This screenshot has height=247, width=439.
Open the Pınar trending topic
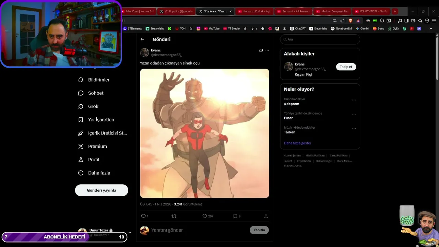pyautogui.click(x=288, y=118)
